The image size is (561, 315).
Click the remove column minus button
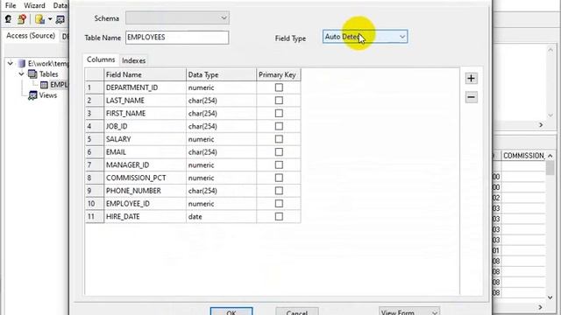click(471, 97)
